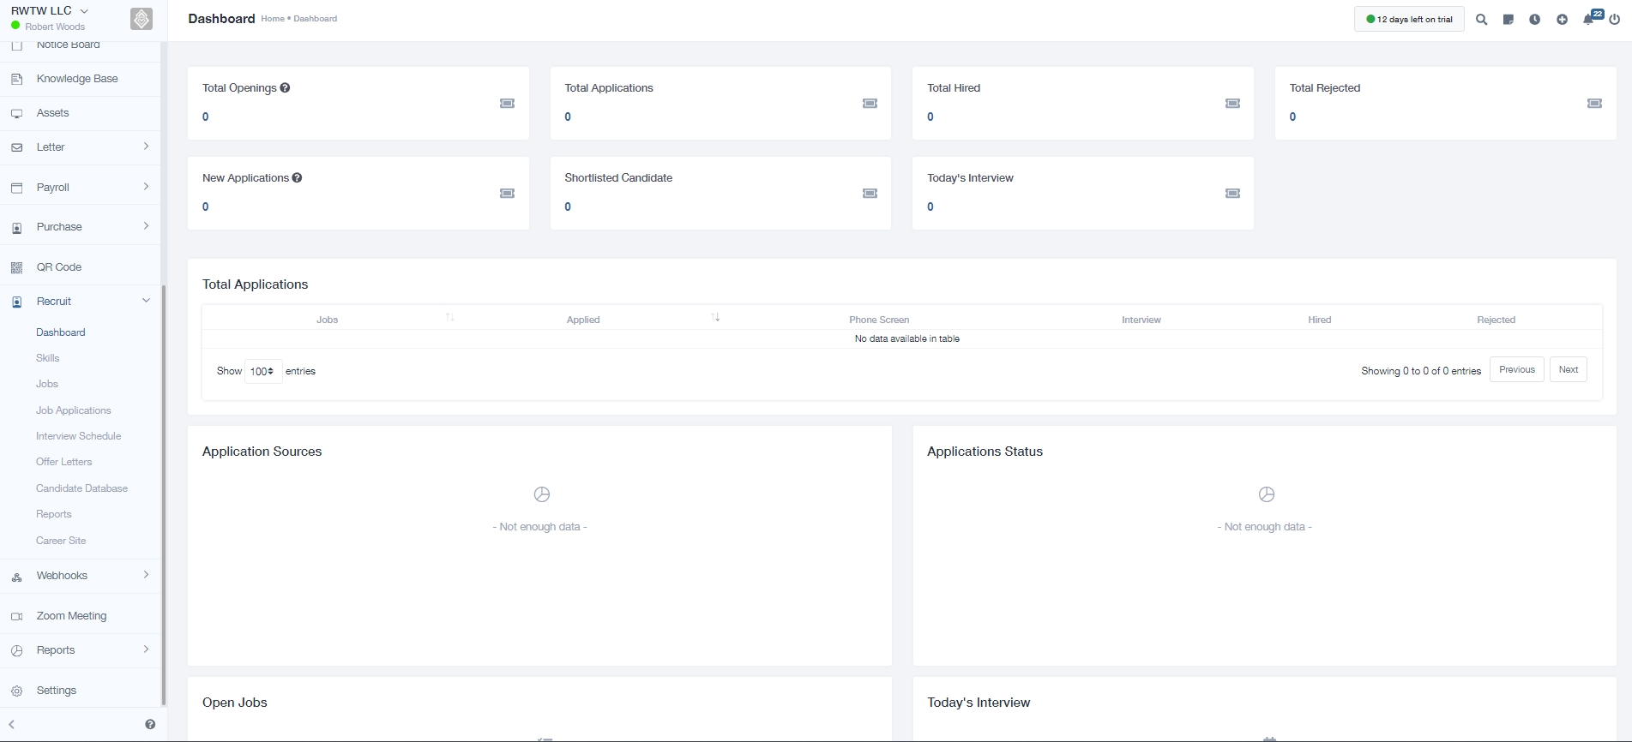Click the plus circle add icon
This screenshot has height=742, width=1632.
tap(1562, 19)
